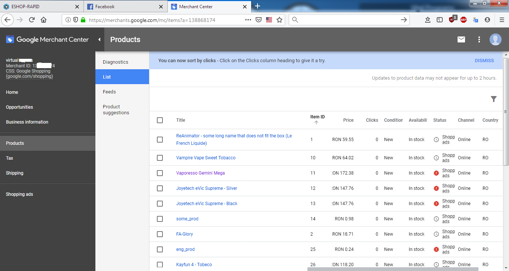Image resolution: width=509 pixels, height=271 pixels.
Task: Toggle the Firefox sidebar view icon
Action: click(x=440, y=20)
